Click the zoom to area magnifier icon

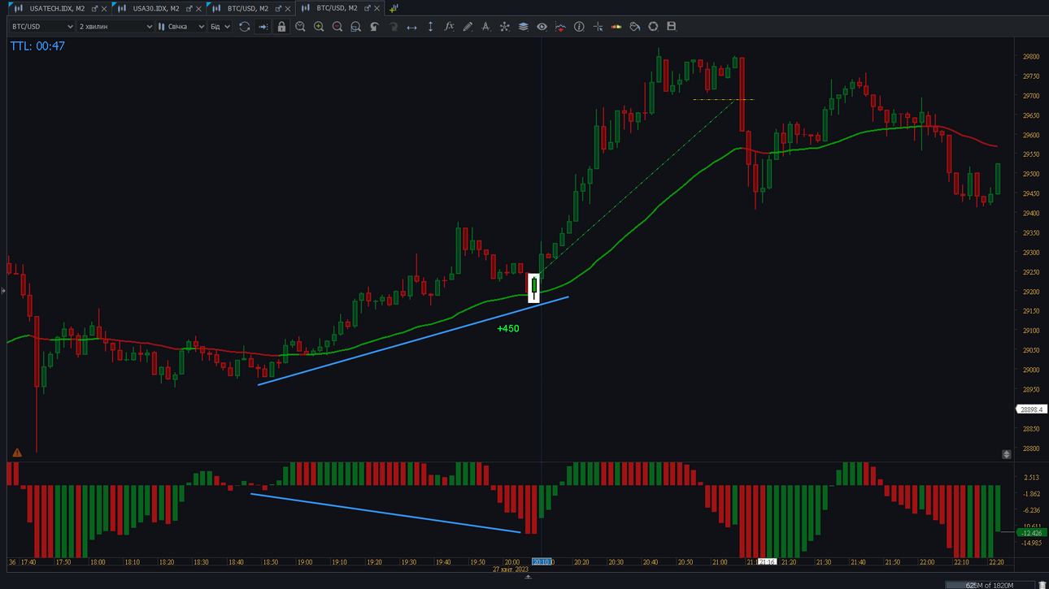(x=300, y=27)
